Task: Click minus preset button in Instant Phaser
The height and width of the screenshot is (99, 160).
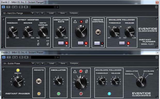Action: [x=38, y=64]
